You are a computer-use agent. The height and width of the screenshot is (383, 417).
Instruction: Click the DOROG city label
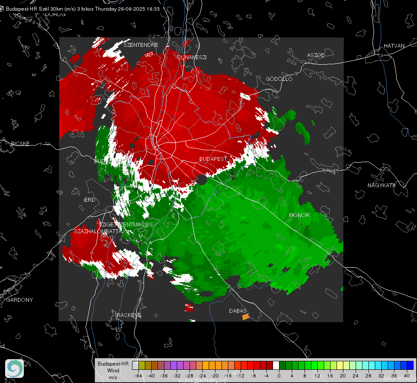[x=55, y=14]
